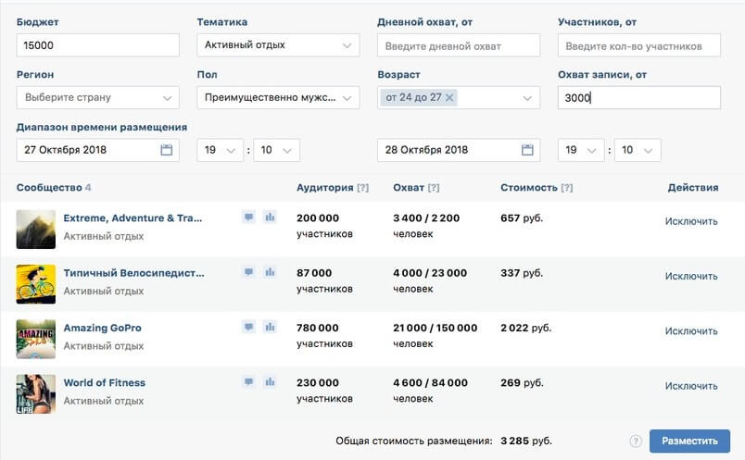The image size is (745, 460).
Task: Open statistics icon for Amazing GoPro
Action: point(270,327)
